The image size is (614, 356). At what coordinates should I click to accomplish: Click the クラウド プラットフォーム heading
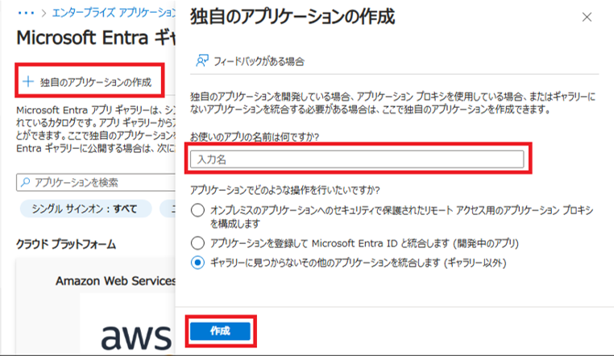click(x=66, y=244)
